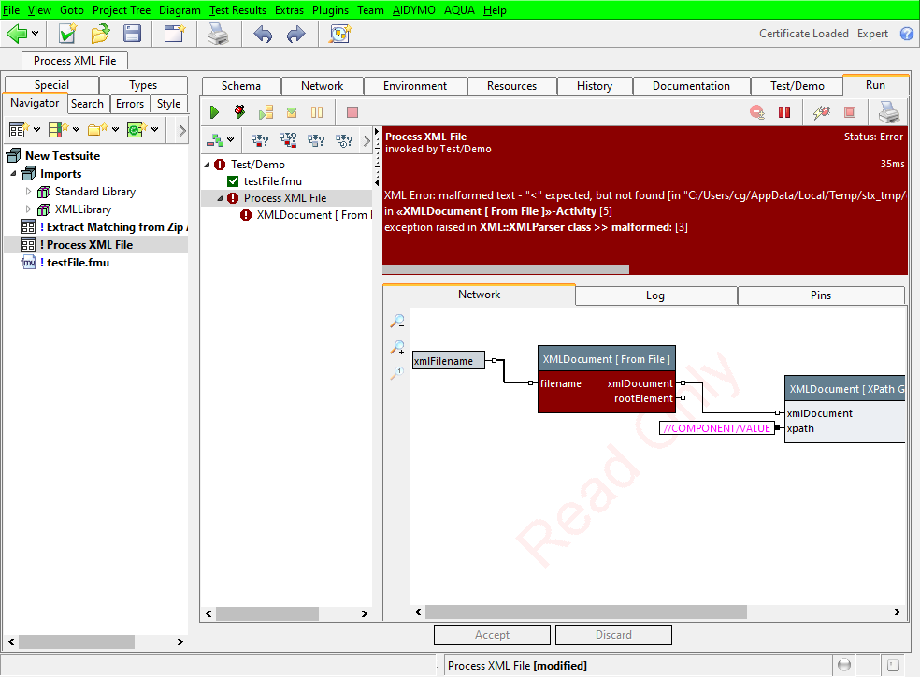Click the Discard button
The width and height of the screenshot is (920, 677).
click(x=613, y=635)
